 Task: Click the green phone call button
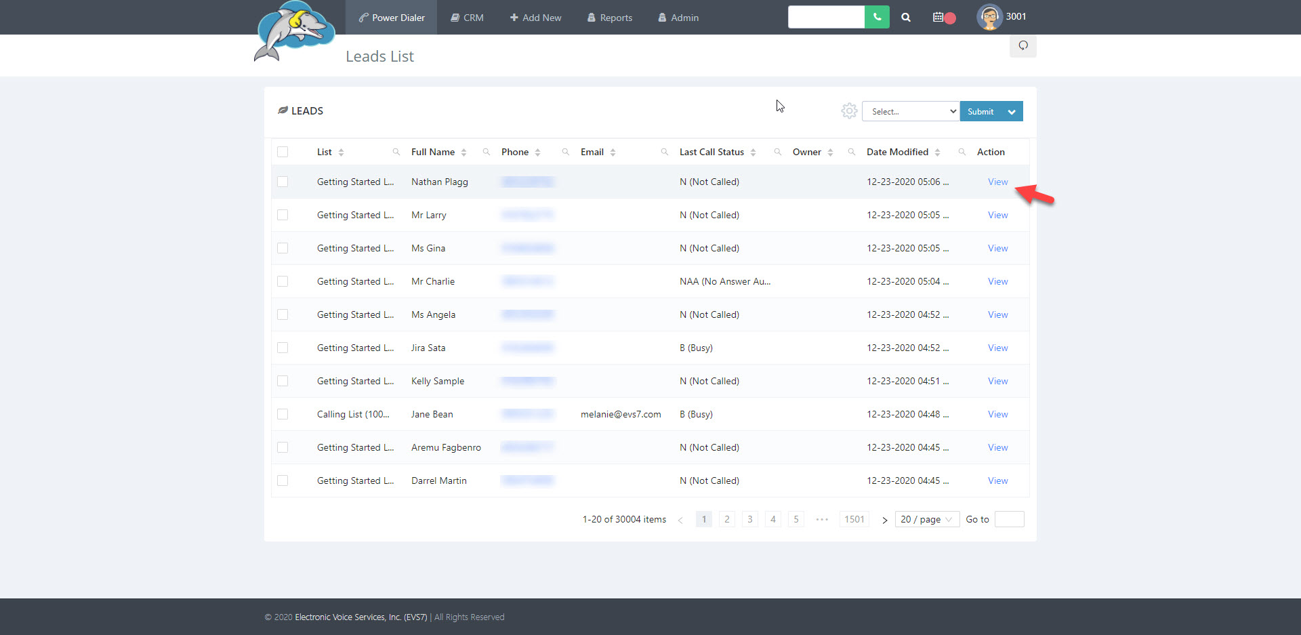tap(877, 17)
